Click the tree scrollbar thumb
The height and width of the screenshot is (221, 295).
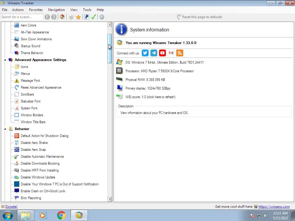pyautogui.click(x=110, y=48)
